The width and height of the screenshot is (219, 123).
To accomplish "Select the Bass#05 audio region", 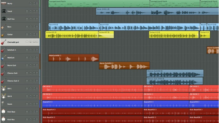I will (x=74, y=27).
